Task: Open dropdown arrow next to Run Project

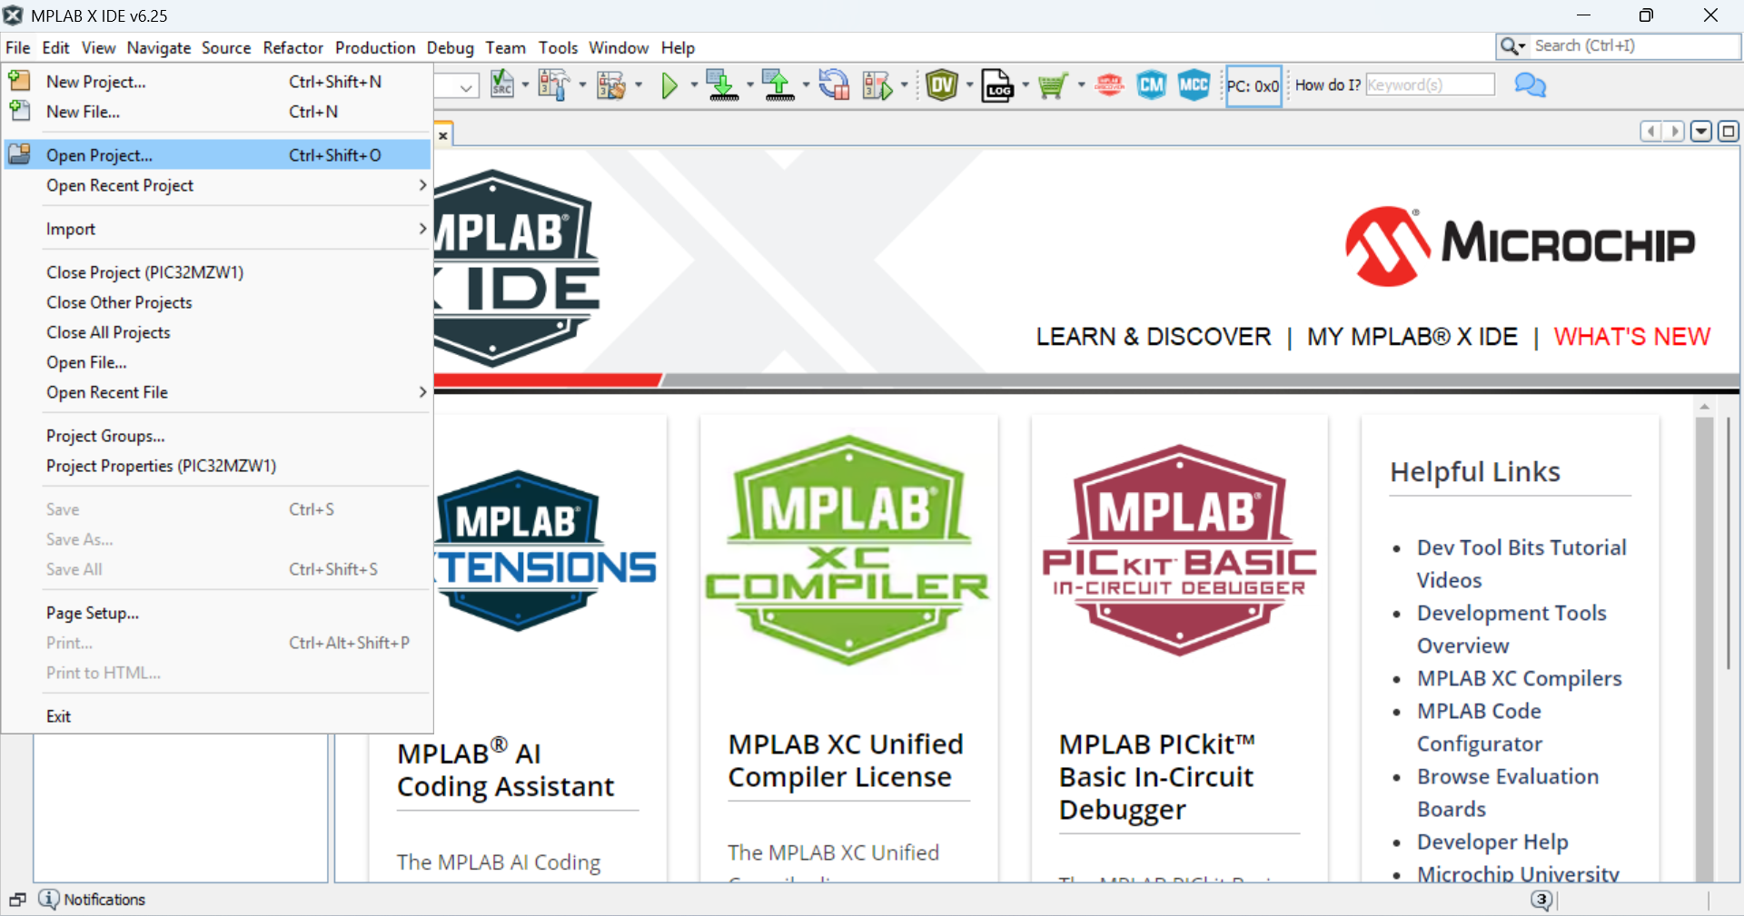Action: [x=694, y=85]
